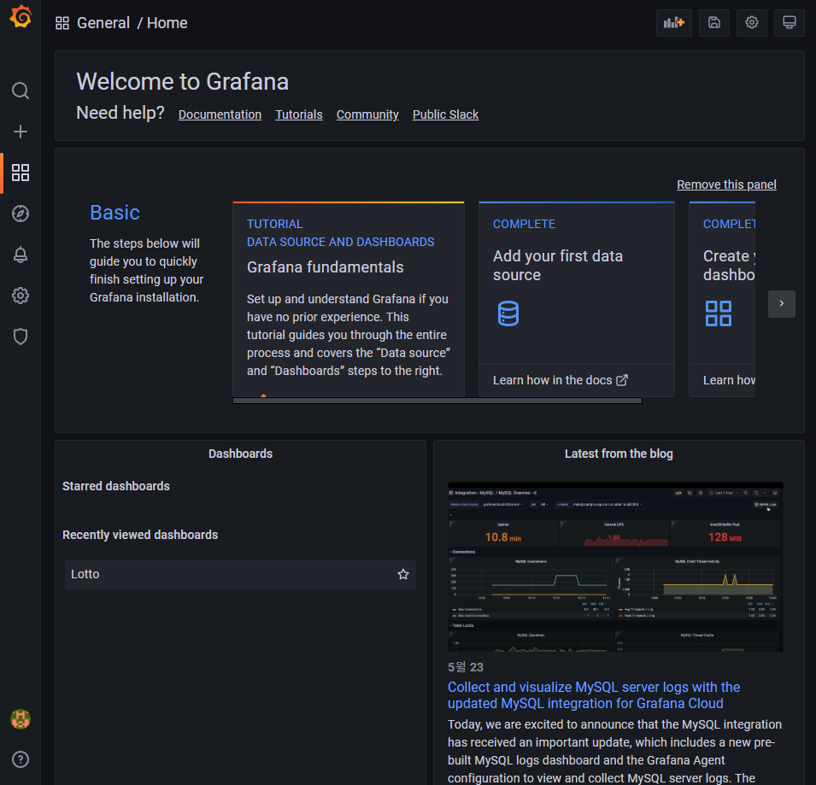
Task: Click the horizontal scrollbar under setup cards
Action: 437,401
